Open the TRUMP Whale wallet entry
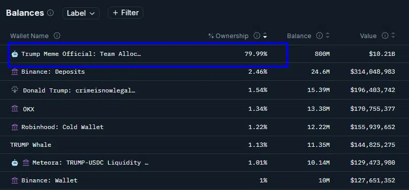Screen dimensions: 409x190 (31, 145)
